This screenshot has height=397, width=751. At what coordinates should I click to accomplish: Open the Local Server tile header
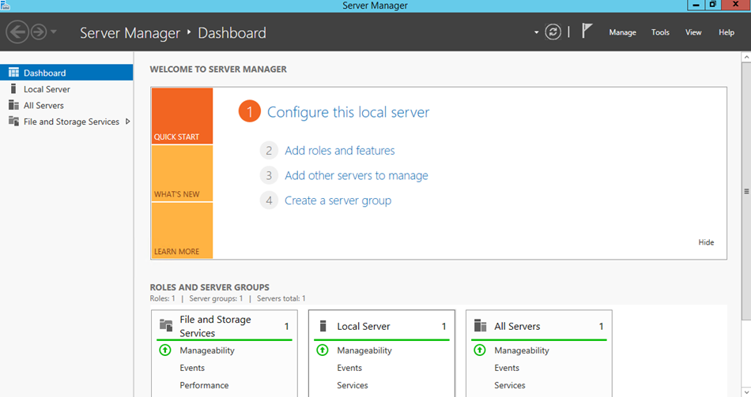point(382,326)
